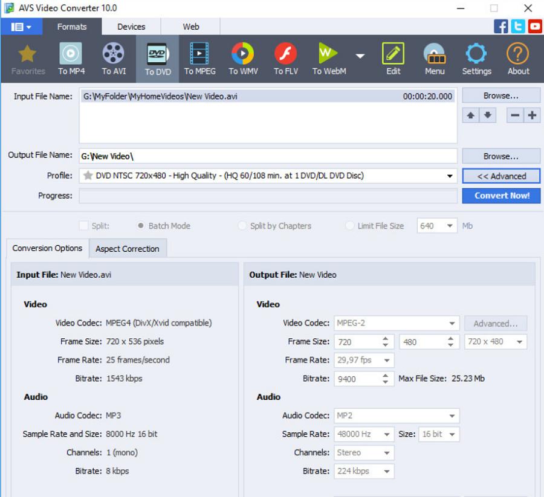
Task: Expand the Profile dropdown list
Action: (449, 176)
